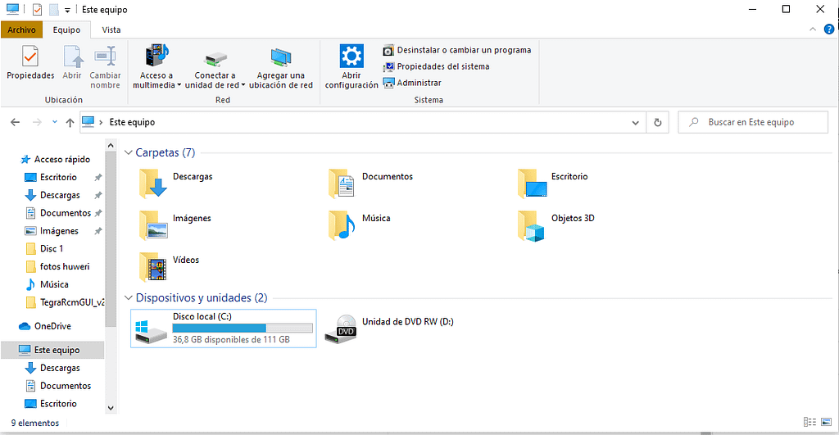The width and height of the screenshot is (839, 435).
Task: Click the navigation pane scroll-down arrow
Action: pos(111,408)
